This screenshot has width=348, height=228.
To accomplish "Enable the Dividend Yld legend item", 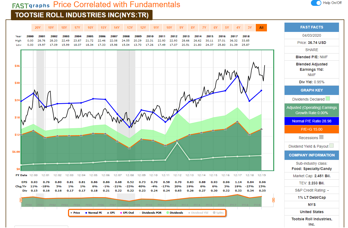I will pyautogui.click(x=198, y=213).
